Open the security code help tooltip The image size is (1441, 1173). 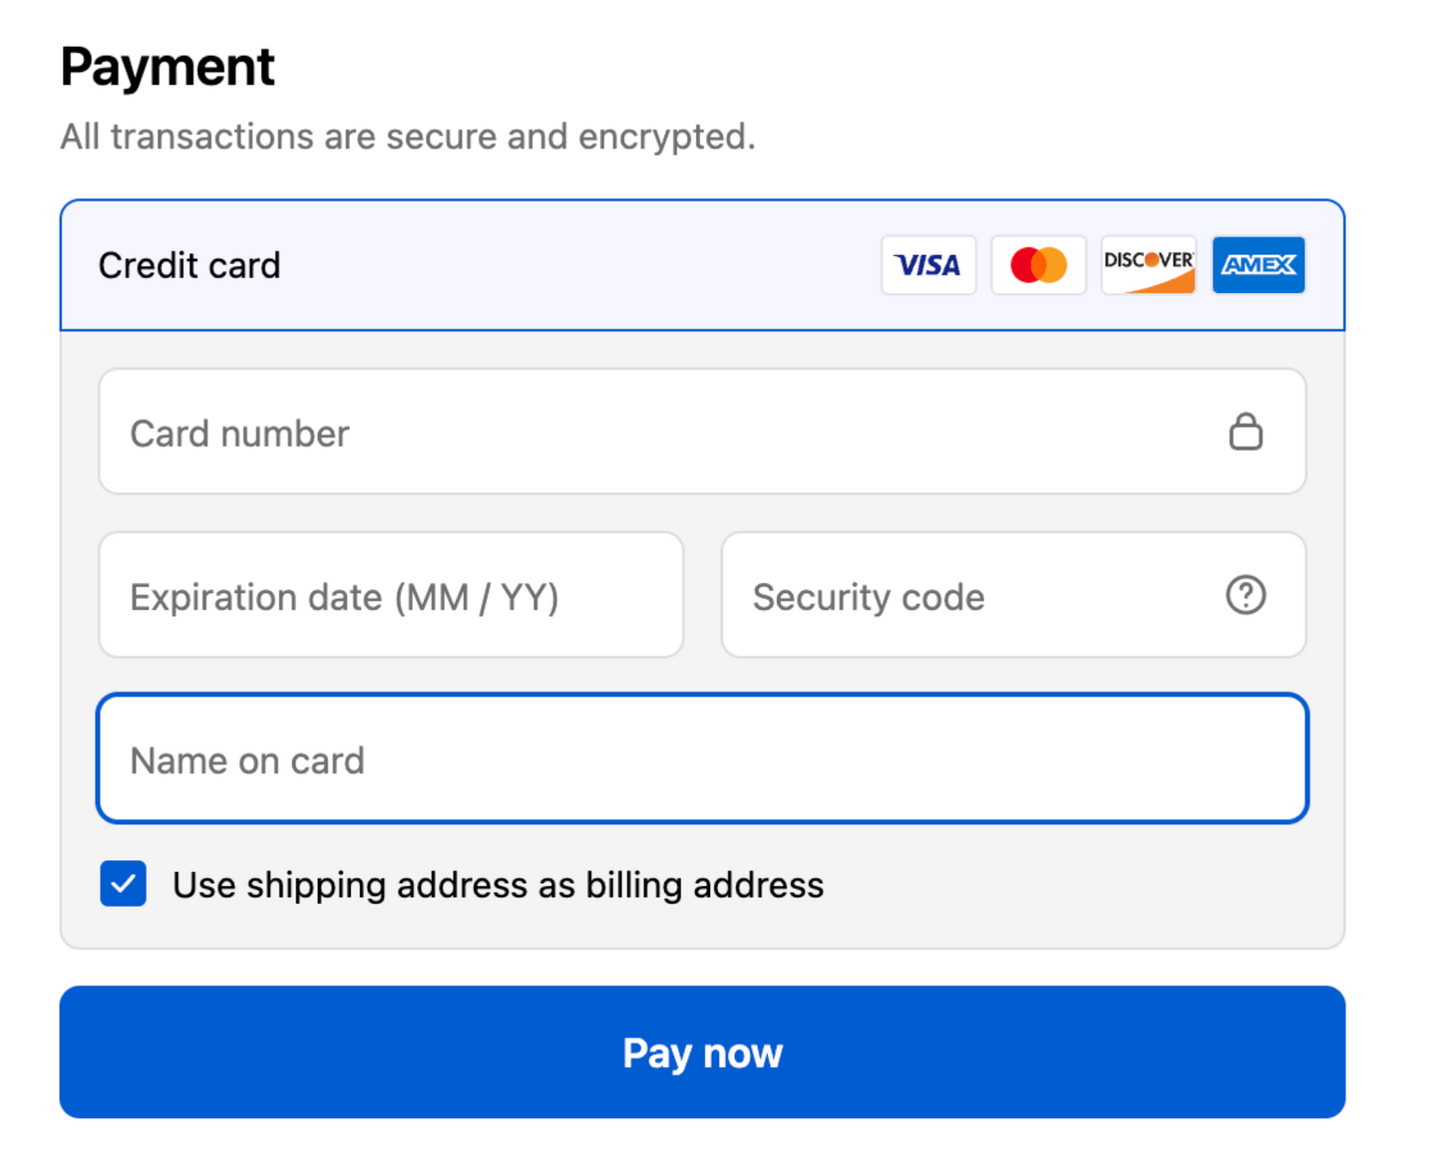[1245, 595]
